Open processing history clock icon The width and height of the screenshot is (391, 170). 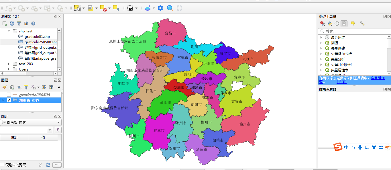[x=337, y=24]
